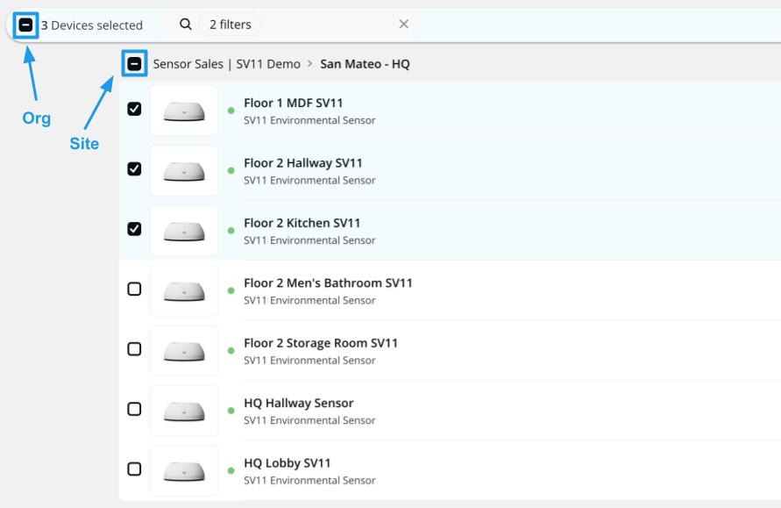Screen dimensions: 781x508
Task: Uncheck Floor 1 MDF SV11 device
Action: pyautogui.click(x=134, y=110)
